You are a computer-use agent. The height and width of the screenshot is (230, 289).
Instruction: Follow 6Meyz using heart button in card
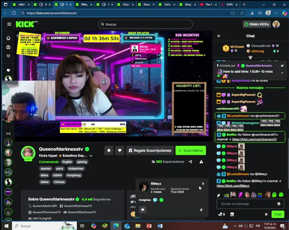tap(143, 210)
